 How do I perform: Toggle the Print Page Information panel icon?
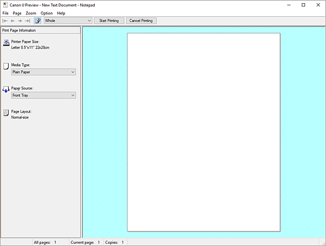click(x=38, y=20)
